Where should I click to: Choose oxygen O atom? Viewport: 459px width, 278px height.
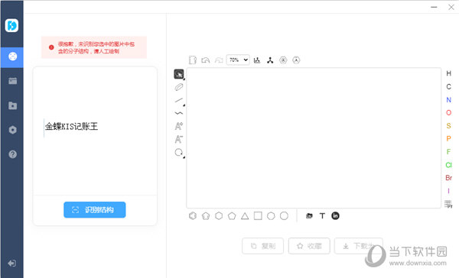pyautogui.click(x=448, y=112)
